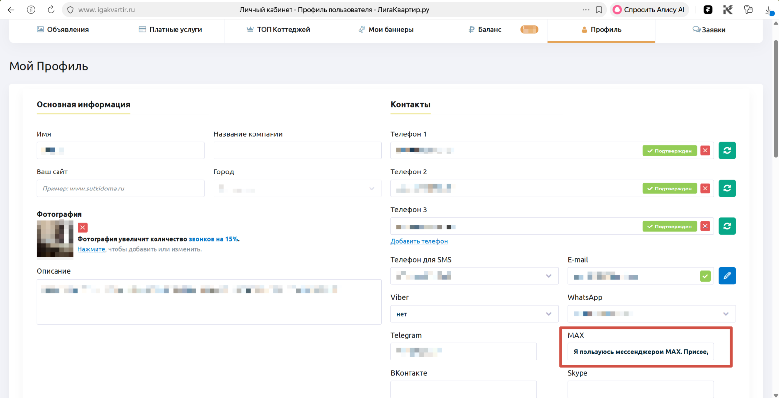Click the green e-mail confirmed checkmark
Viewport: 779px width, 398px height.
coord(705,276)
